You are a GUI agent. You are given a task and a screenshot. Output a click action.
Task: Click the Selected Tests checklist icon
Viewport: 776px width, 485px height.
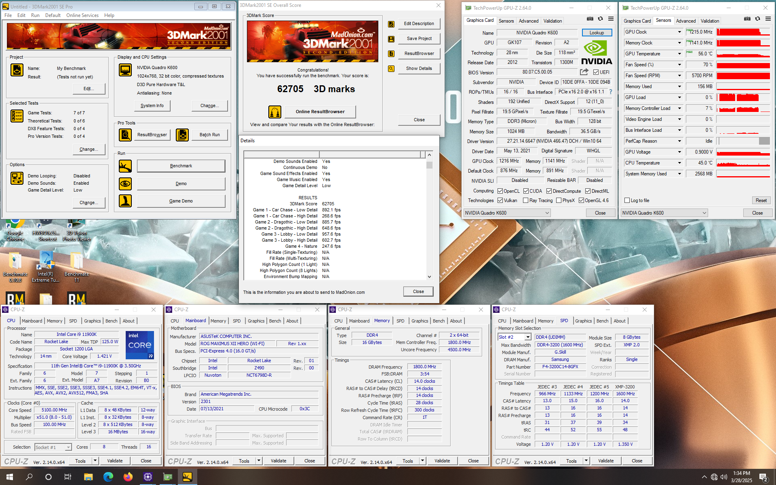point(17,116)
